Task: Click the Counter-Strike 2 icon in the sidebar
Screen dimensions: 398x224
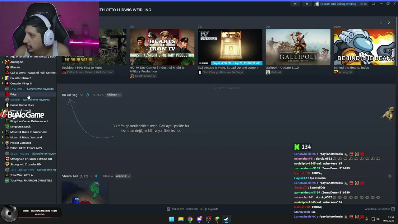Action: 7,78
